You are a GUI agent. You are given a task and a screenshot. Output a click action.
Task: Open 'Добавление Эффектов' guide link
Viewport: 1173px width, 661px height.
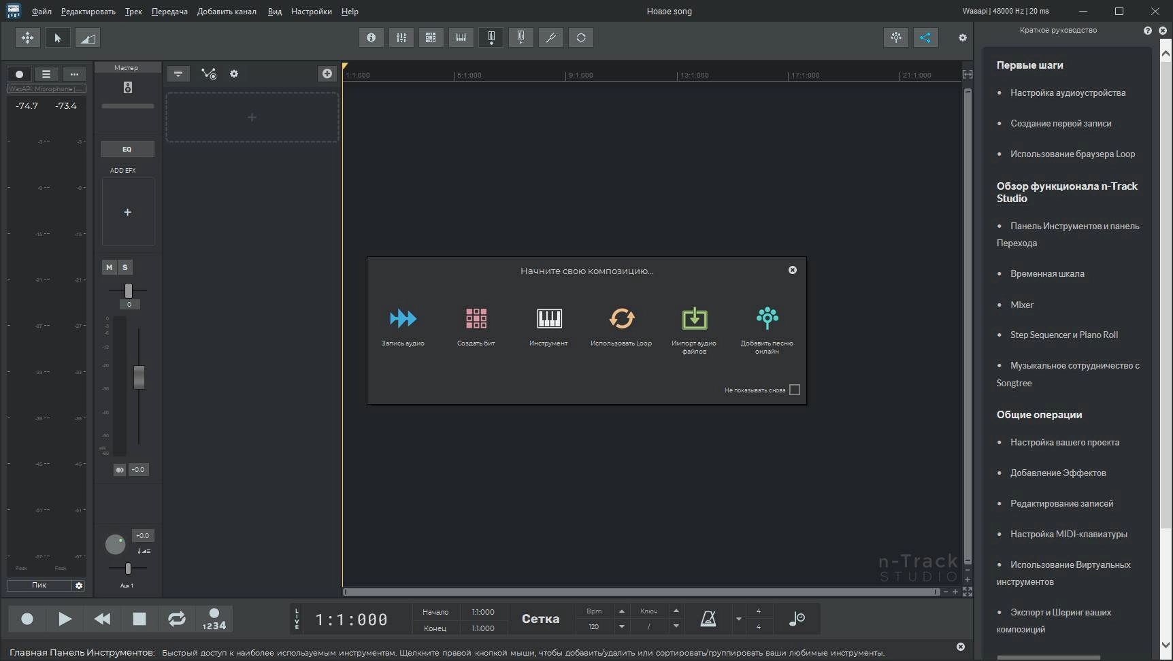1058,473
